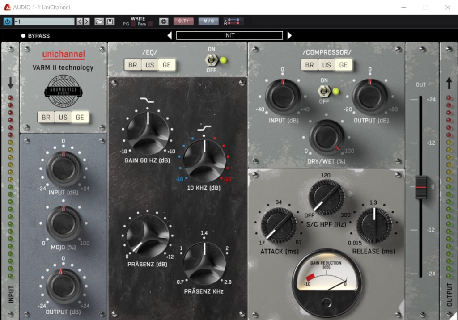This screenshot has height=320, width=458.
Task: Save preset with floppy disk icon
Action: pyautogui.click(x=110, y=21)
